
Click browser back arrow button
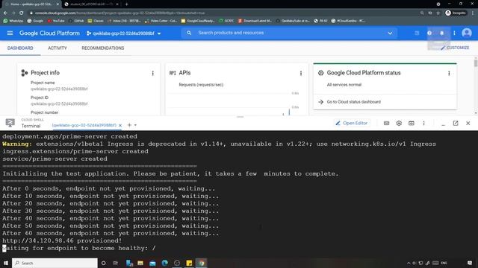5,13
